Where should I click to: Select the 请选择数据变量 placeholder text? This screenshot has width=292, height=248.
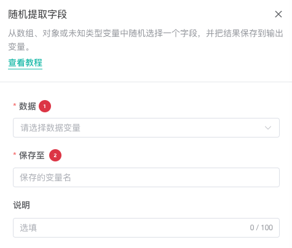tap(50, 128)
